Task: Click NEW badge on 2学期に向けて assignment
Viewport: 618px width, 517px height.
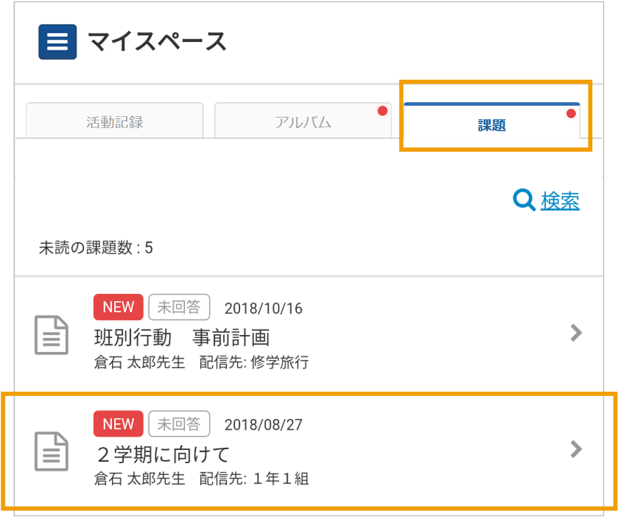Action: pyautogui.click(x=118, y=424)
